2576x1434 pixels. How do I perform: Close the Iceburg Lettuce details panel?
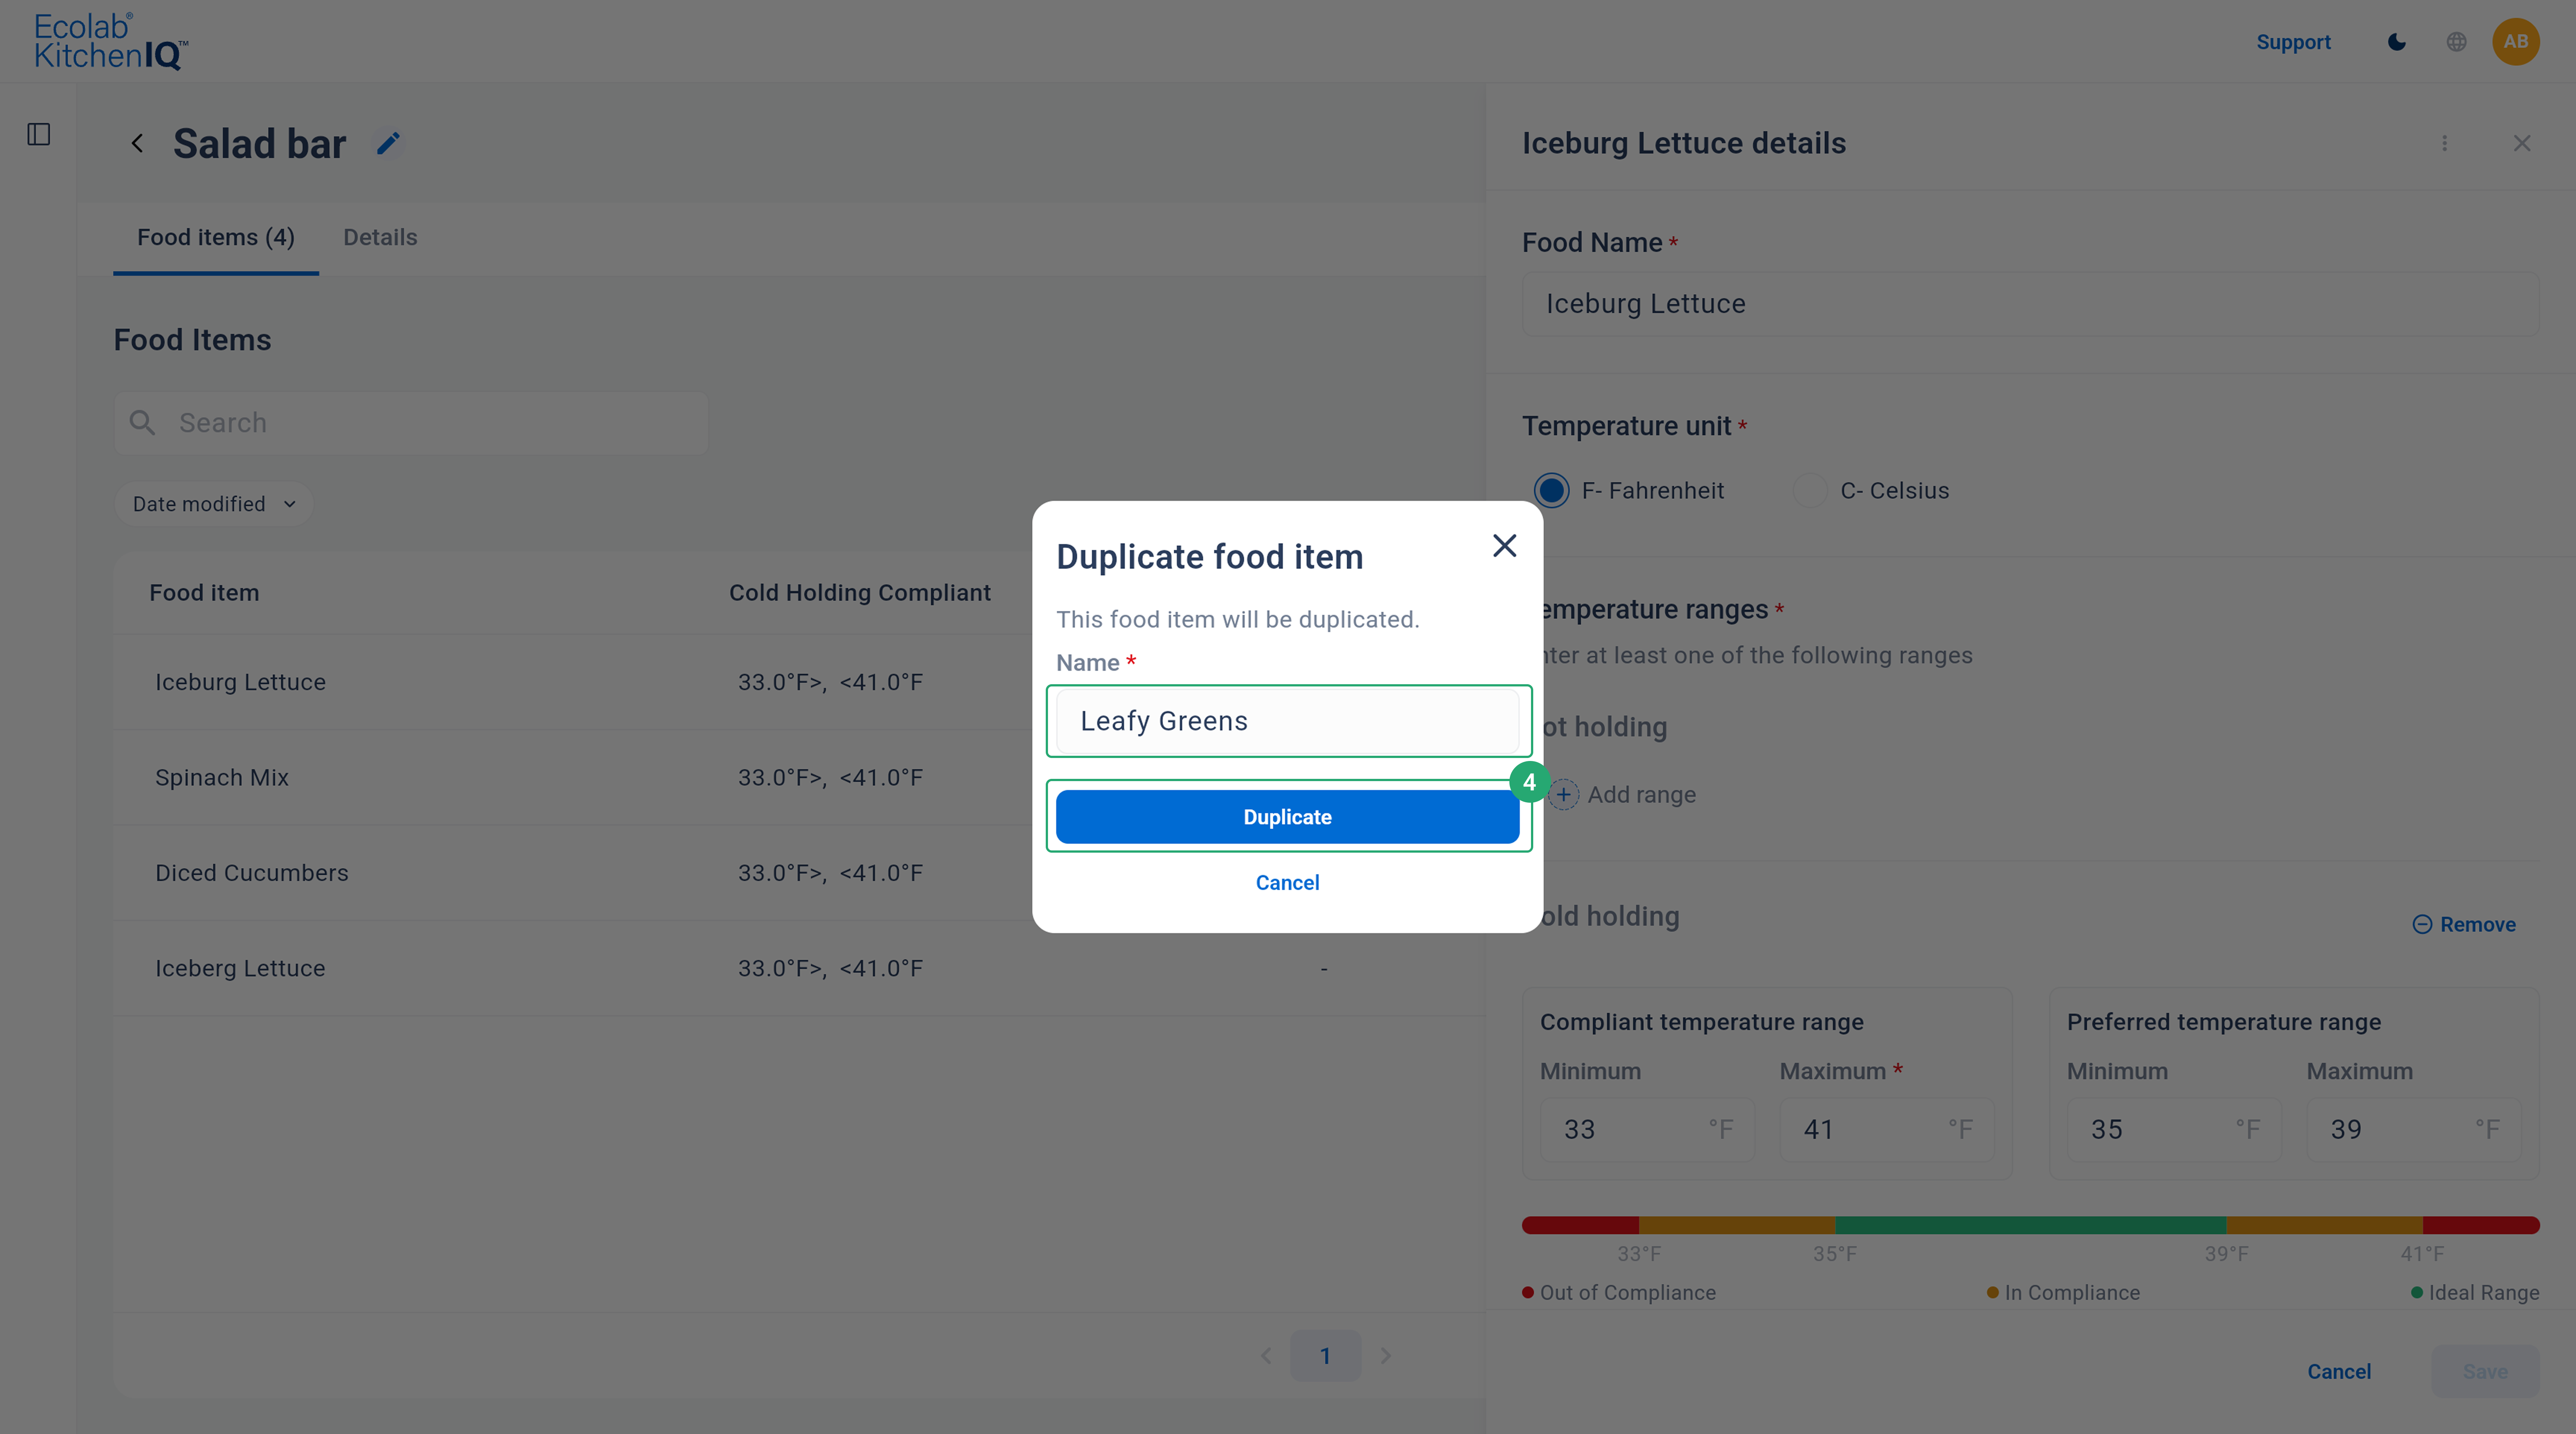(x=2522, y=144)
